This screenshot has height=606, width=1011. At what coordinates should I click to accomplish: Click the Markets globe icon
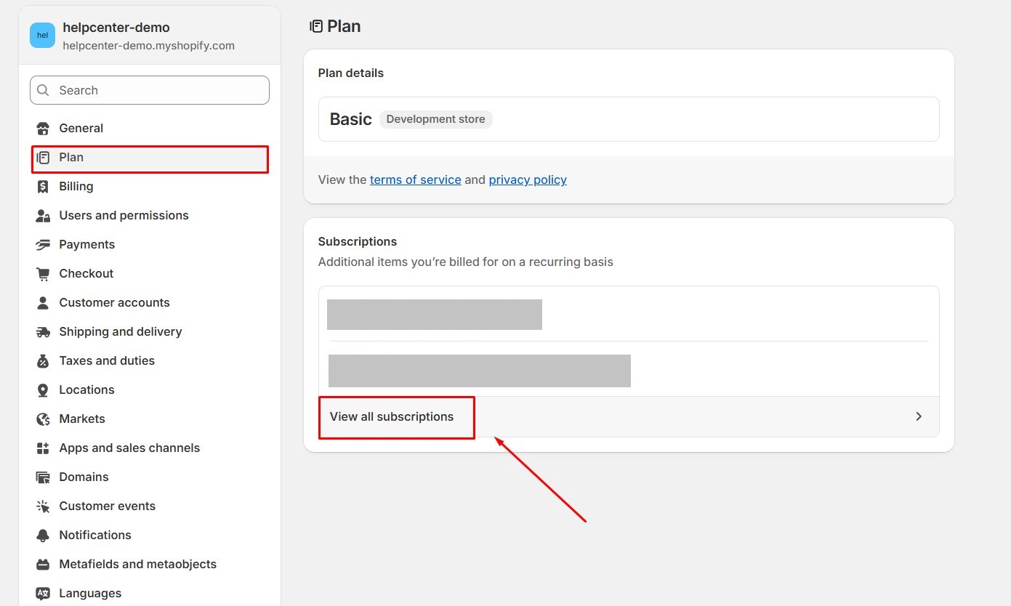click(x=43, y=419)
